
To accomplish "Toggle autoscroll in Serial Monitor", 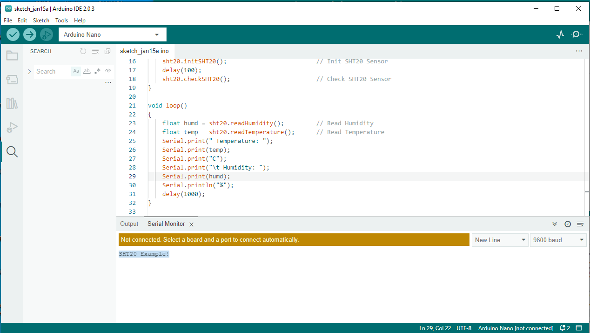I will [x=555, y=224].
